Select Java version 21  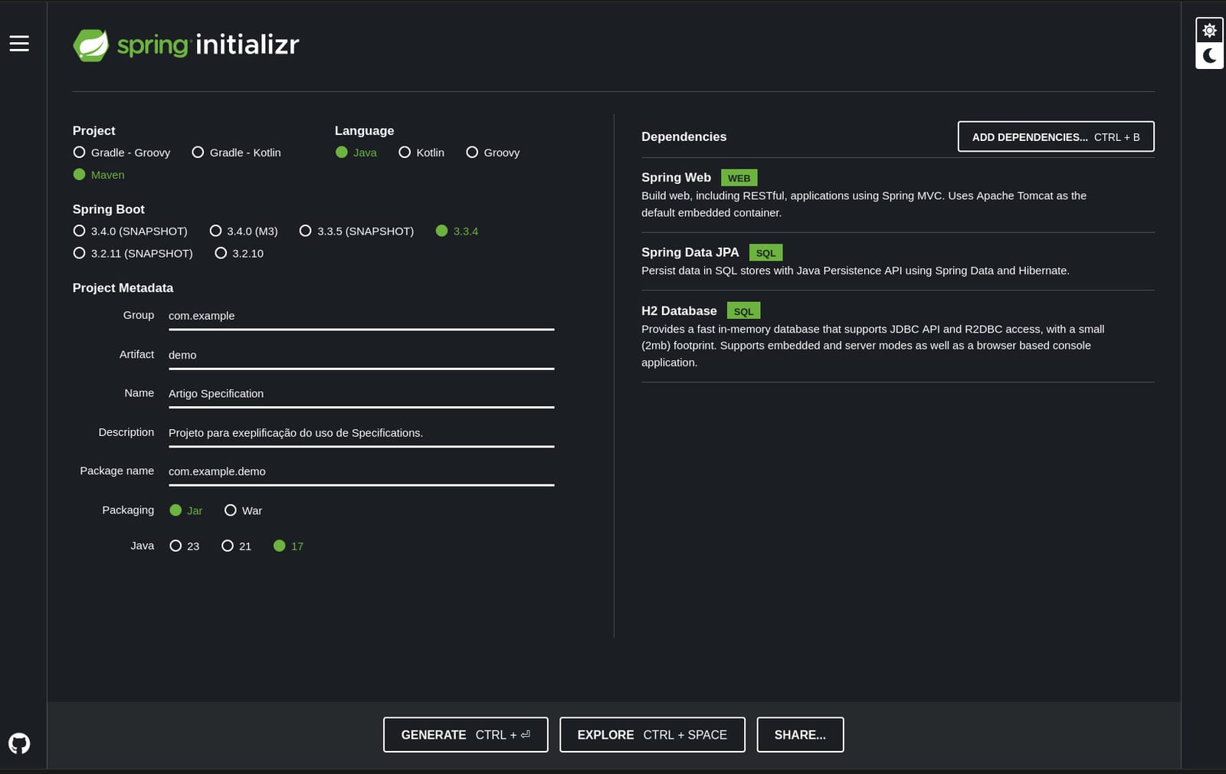point(228,546)
